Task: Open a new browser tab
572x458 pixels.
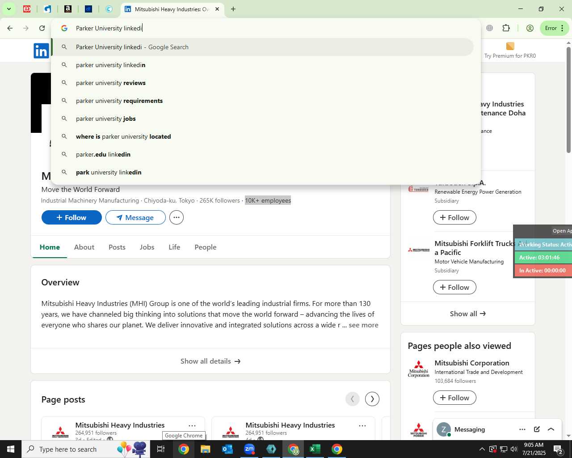Action: (x=233, y=9)
